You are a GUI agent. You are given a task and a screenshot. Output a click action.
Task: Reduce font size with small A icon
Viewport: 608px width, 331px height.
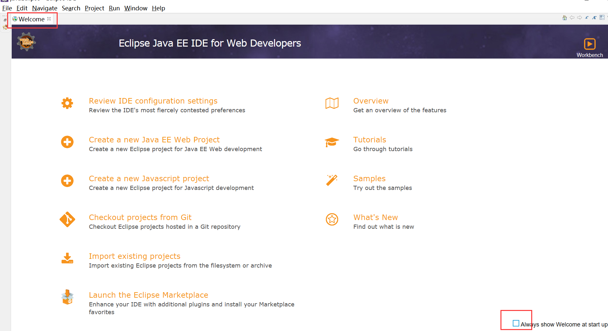click(587, 17)
